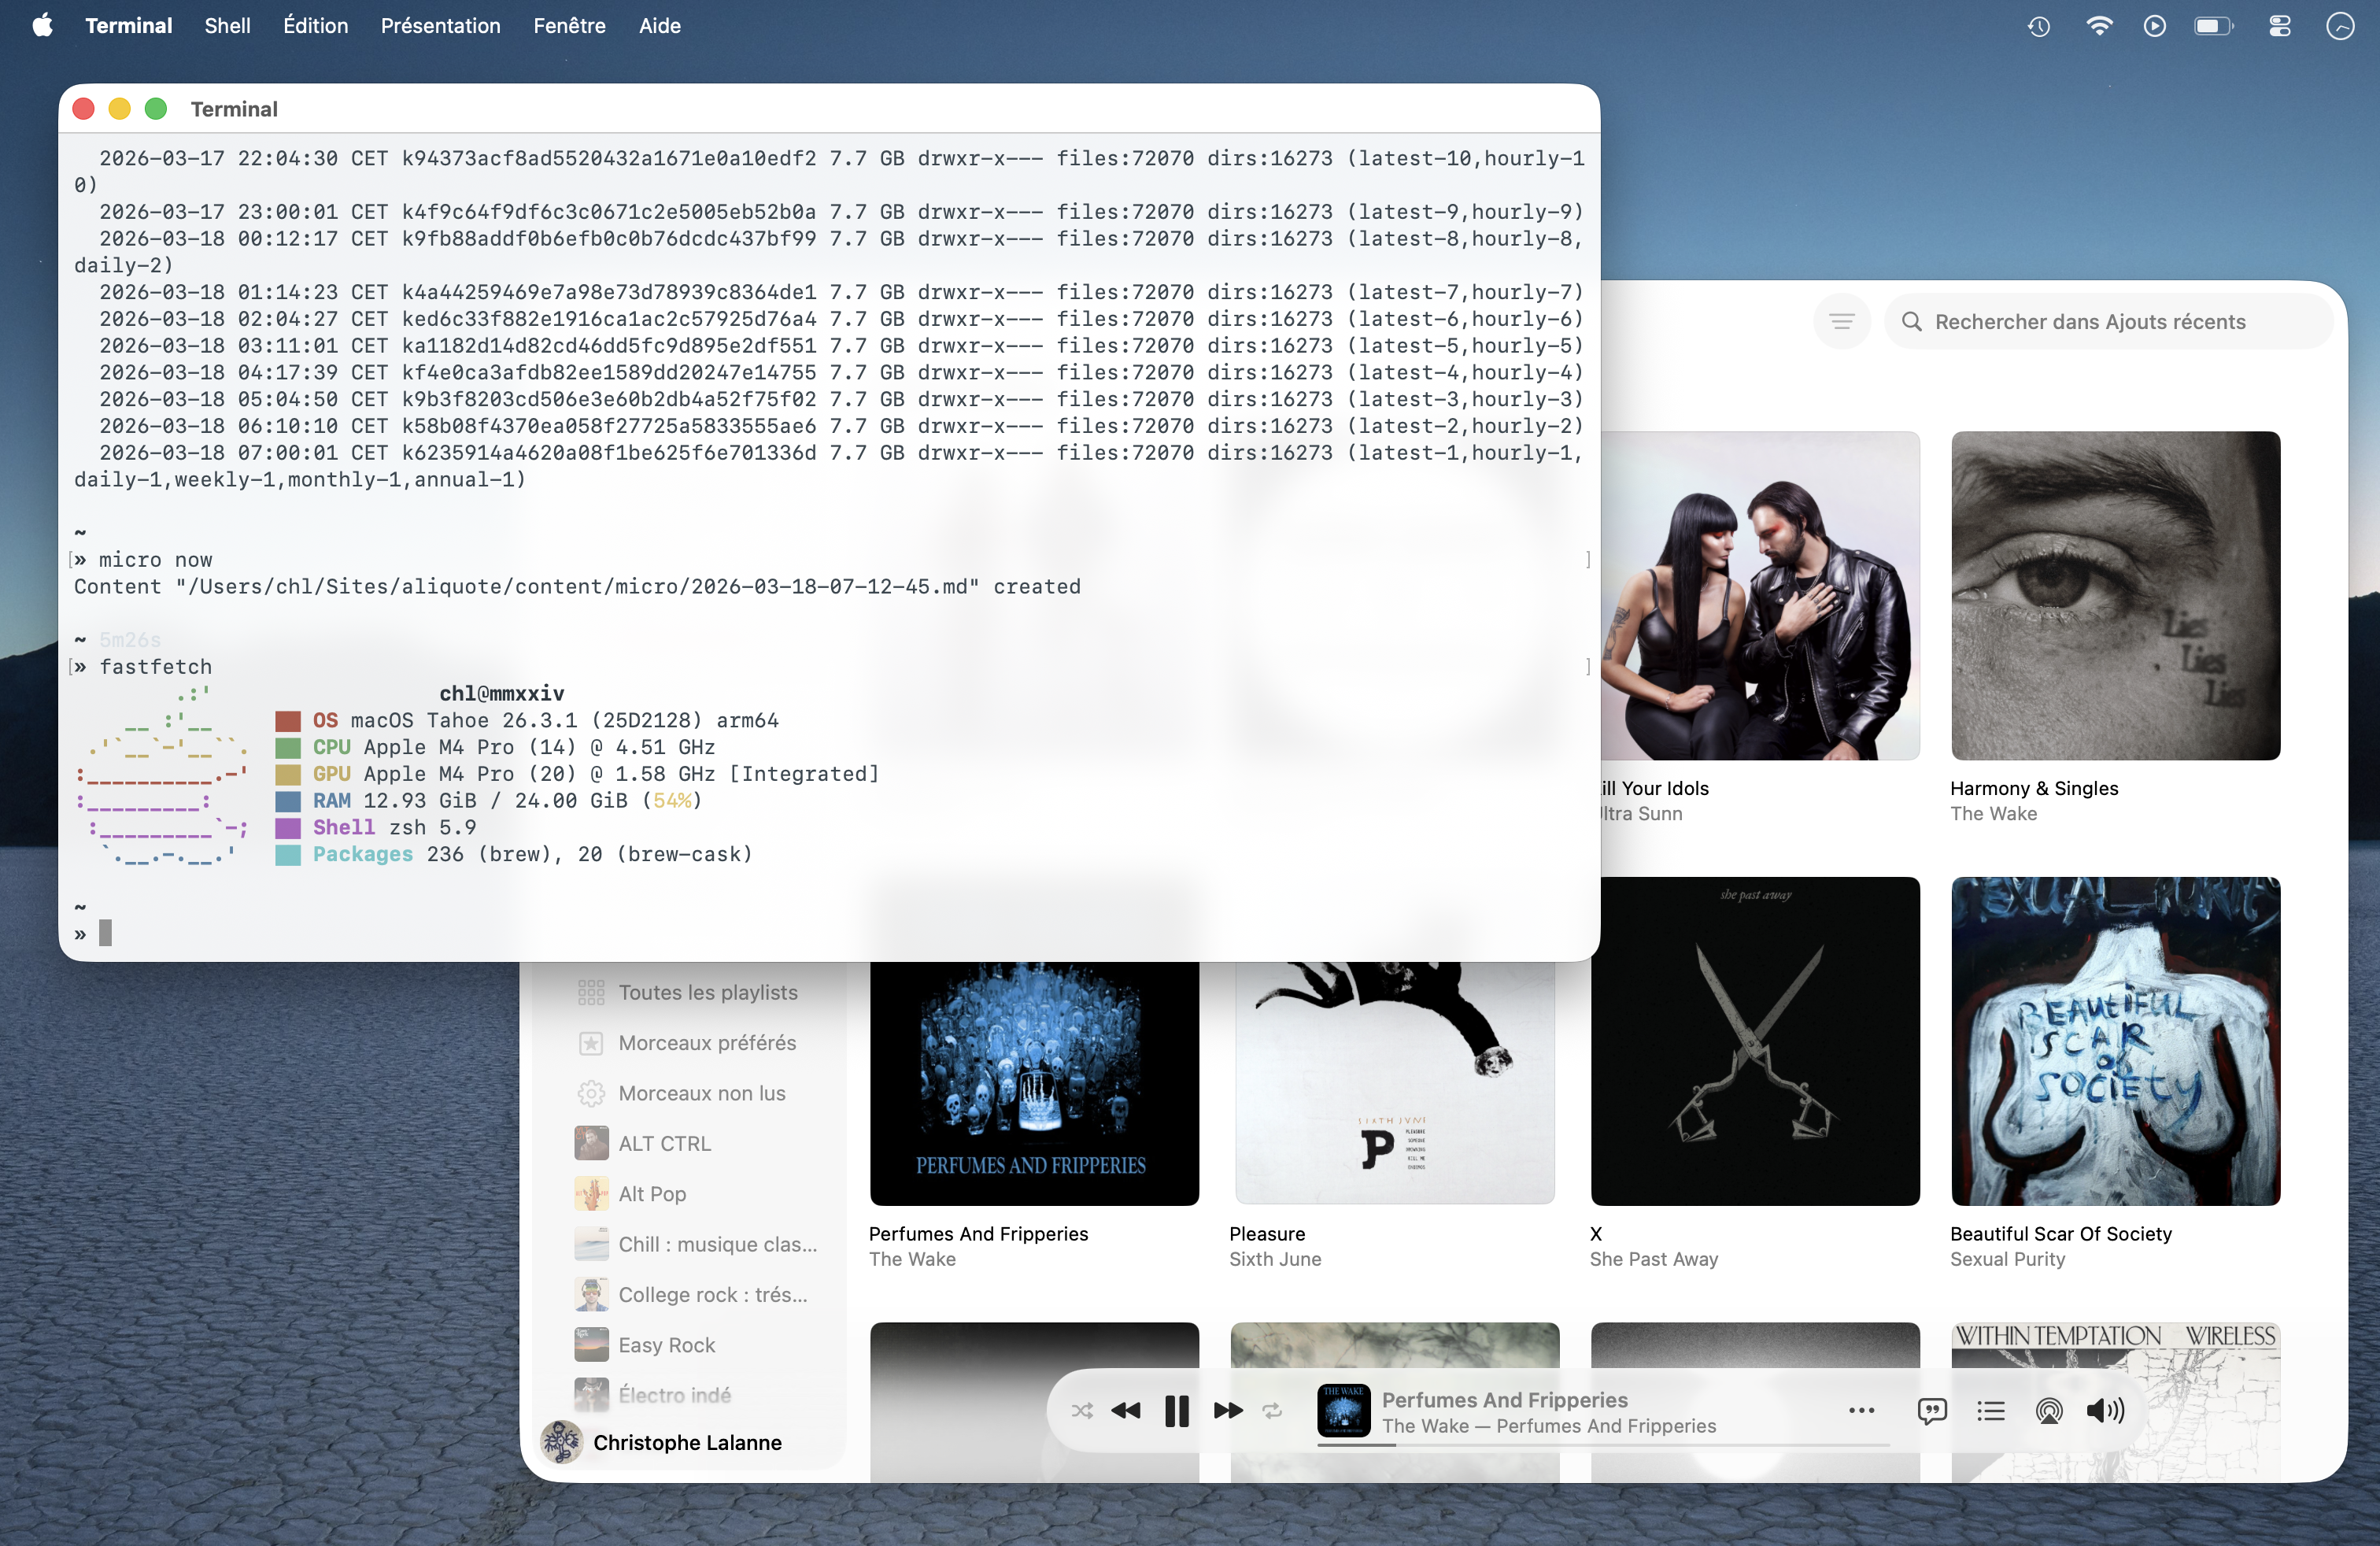Click the Morceaux préférés star icon

[591, 1043]
